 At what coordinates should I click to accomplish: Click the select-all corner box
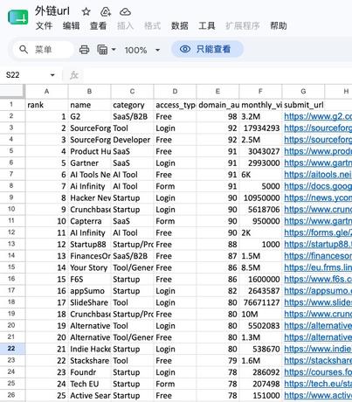click(x=11, y=92)
